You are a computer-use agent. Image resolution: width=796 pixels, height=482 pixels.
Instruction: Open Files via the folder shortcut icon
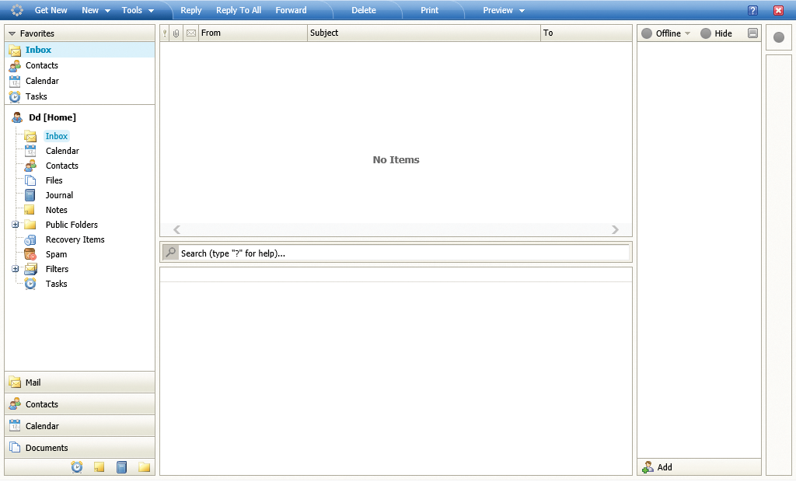pyautogui.click(x=30, y=180)
